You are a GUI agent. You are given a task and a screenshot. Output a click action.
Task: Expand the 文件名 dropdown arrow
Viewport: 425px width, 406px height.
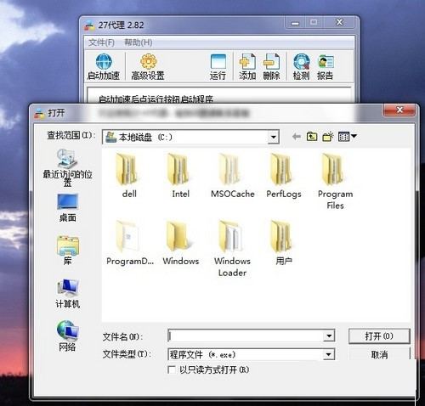[x=329, y=336]
